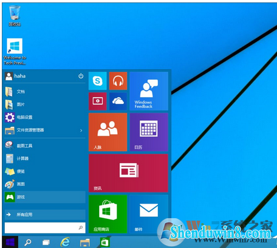Open File Explorer from taskbar
Viewport: 277px width, 248px height.
coord(85,242)
